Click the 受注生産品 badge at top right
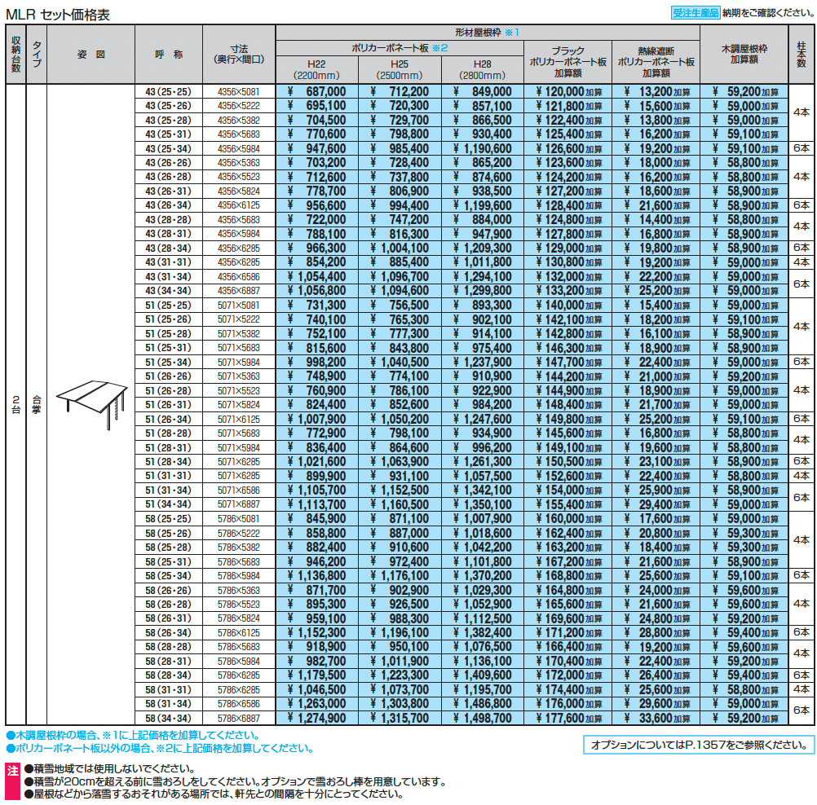 pos(696,12)
